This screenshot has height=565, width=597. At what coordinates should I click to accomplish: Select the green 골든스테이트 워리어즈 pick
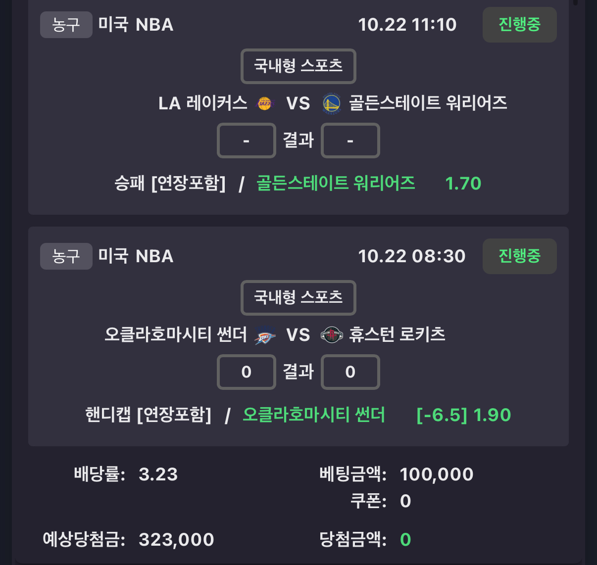coord(335,184)
